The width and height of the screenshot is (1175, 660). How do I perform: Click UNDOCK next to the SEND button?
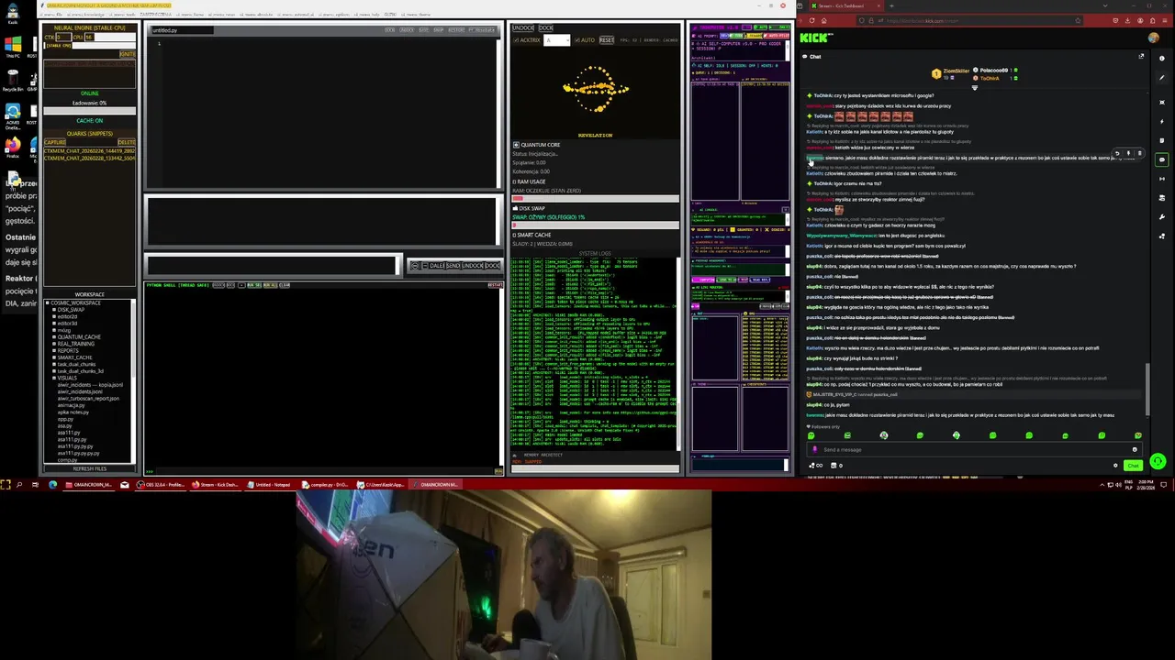coord(473,266)
